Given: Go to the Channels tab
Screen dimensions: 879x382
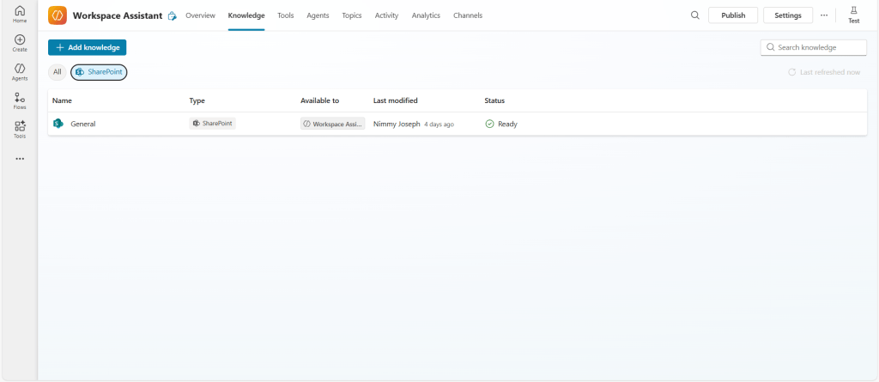Looking at the screenshot, I should pyautogui.click(x=468, y=15).
